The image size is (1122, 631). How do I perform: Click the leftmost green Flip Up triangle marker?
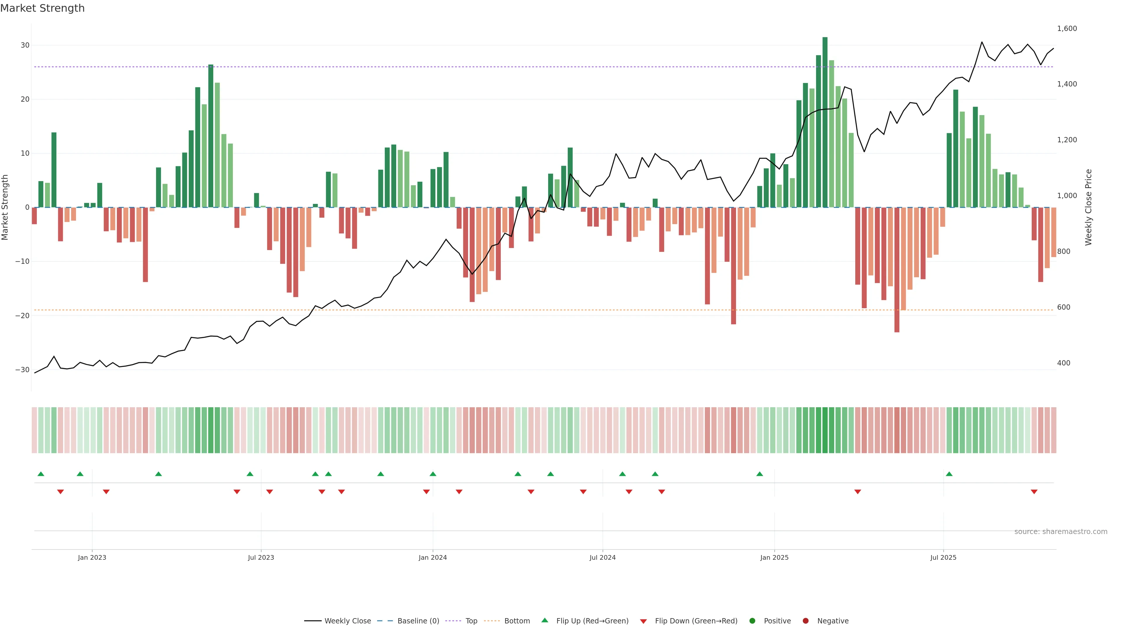pyautogui.click(x=41, y=474)
